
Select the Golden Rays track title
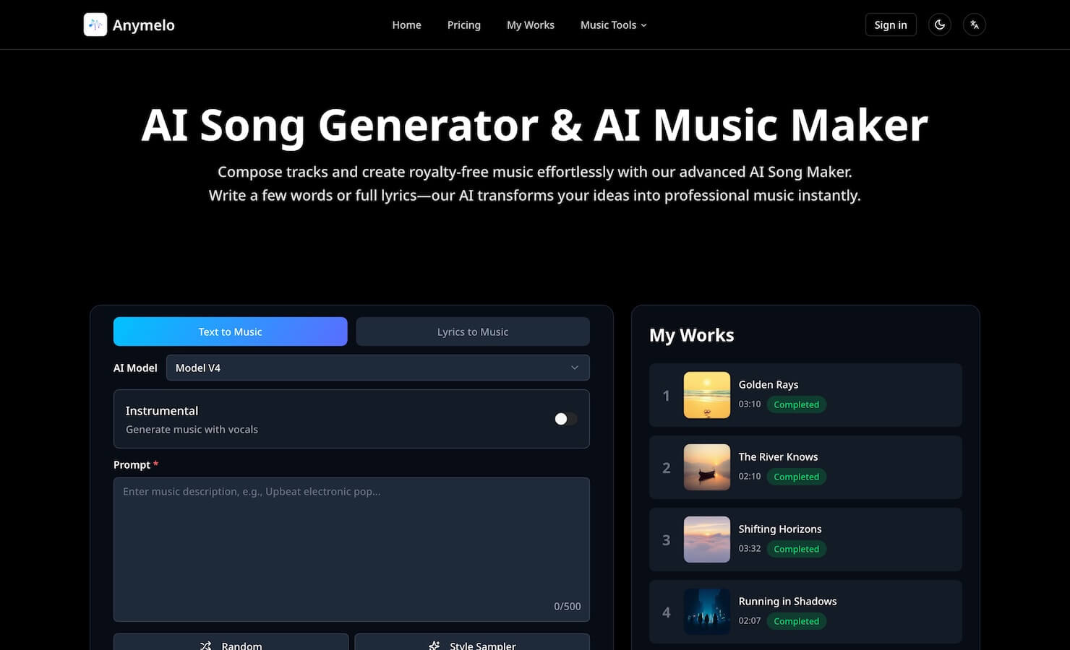pyautogui.click(x=768, y=384)
